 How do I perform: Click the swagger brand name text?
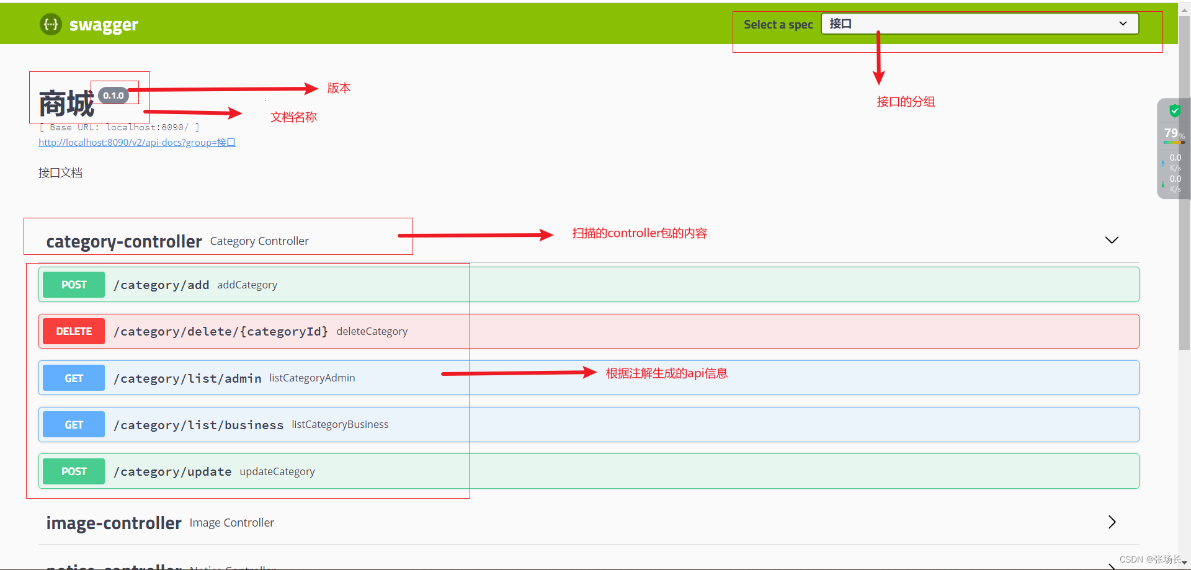click(x=104, y=25)
